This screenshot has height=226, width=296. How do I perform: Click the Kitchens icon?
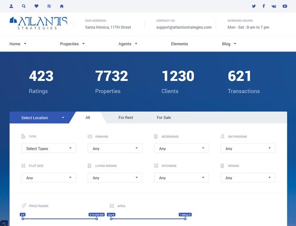tap(156, 166)
